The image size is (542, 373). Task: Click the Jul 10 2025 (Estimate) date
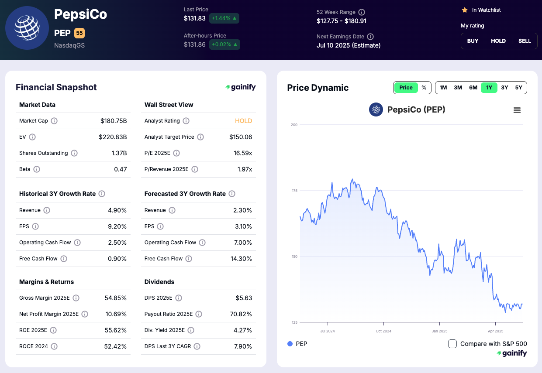point(349,45)
